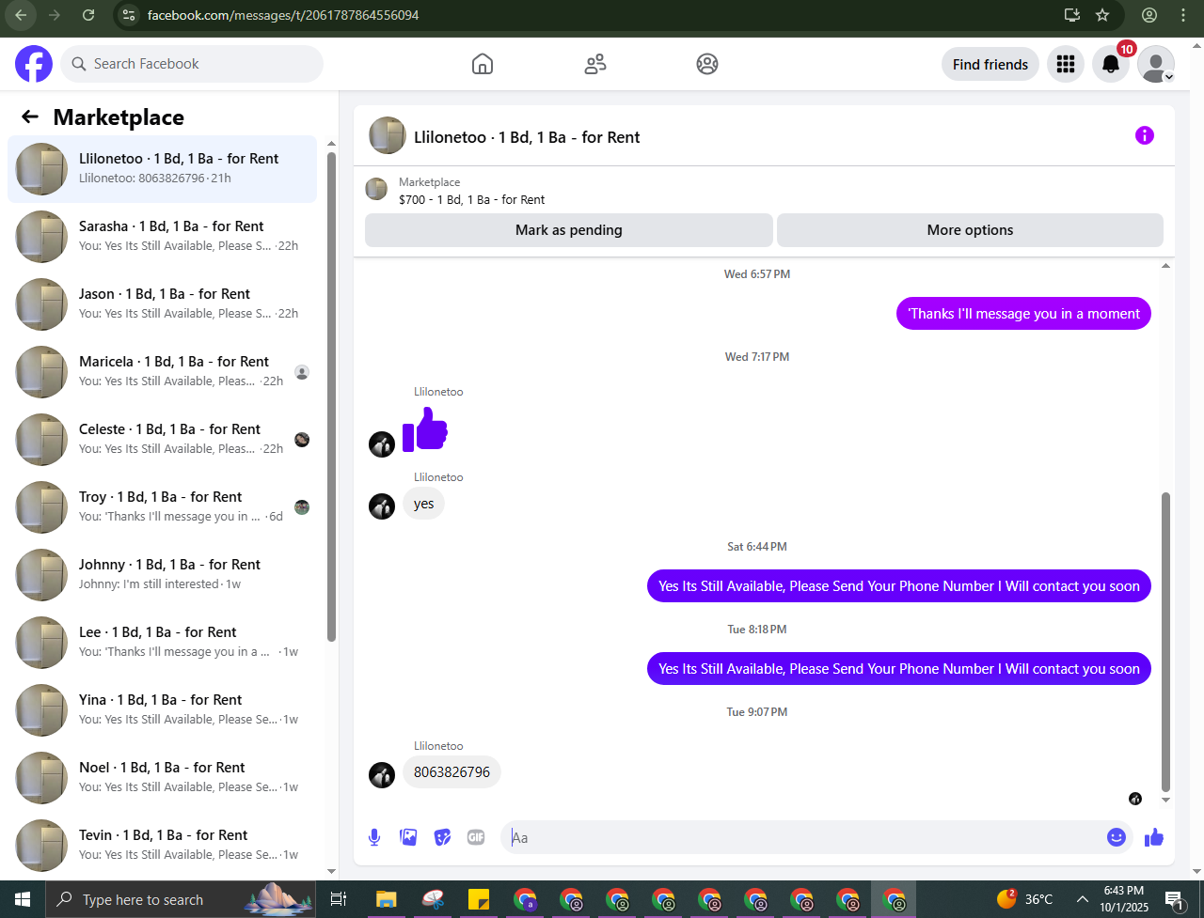Viewport: 1204px width, 918px height.
Task: Open the Maricela conversation
Action: tap(162, 372)
